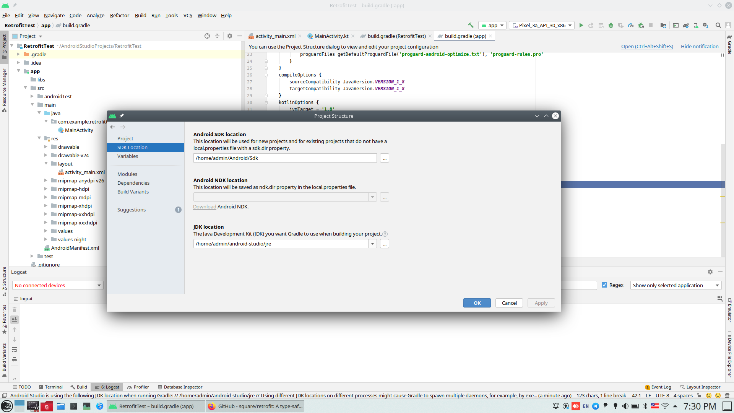Open SDK Manager icon in toolbar
Image resolution: width=734 pixels, height=413 pixels.
coord(706,25)
